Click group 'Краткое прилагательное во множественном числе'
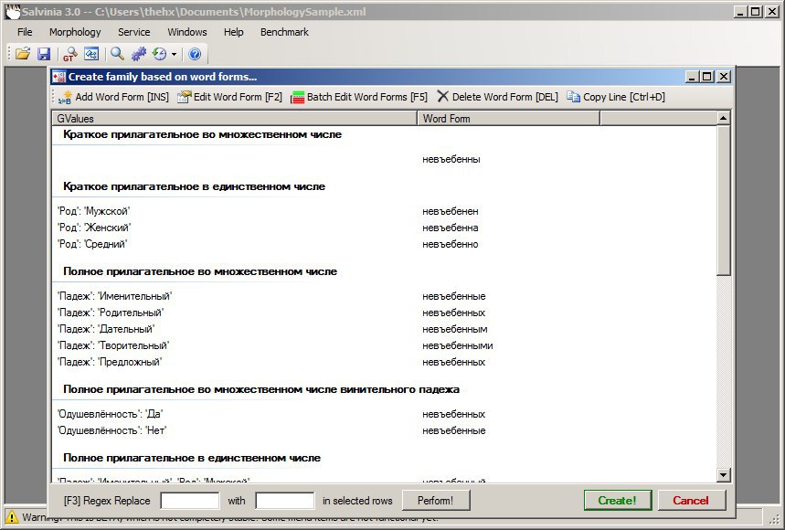Screen dimensions: 785x530 [x=202, y=134]
